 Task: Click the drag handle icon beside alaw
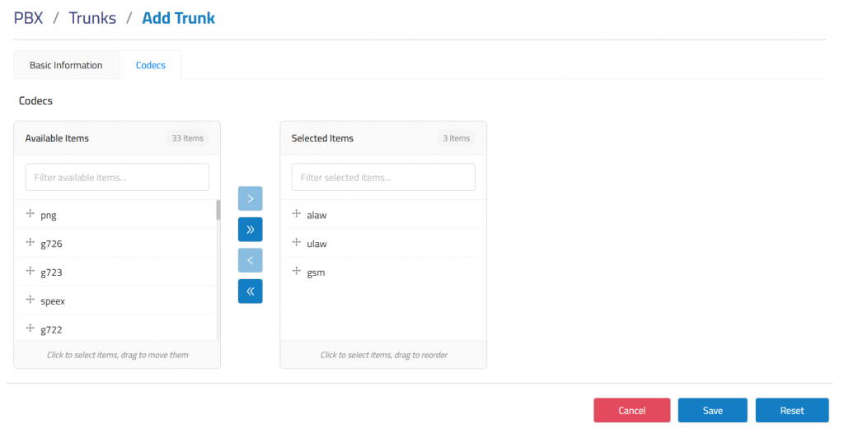point(297,214)
